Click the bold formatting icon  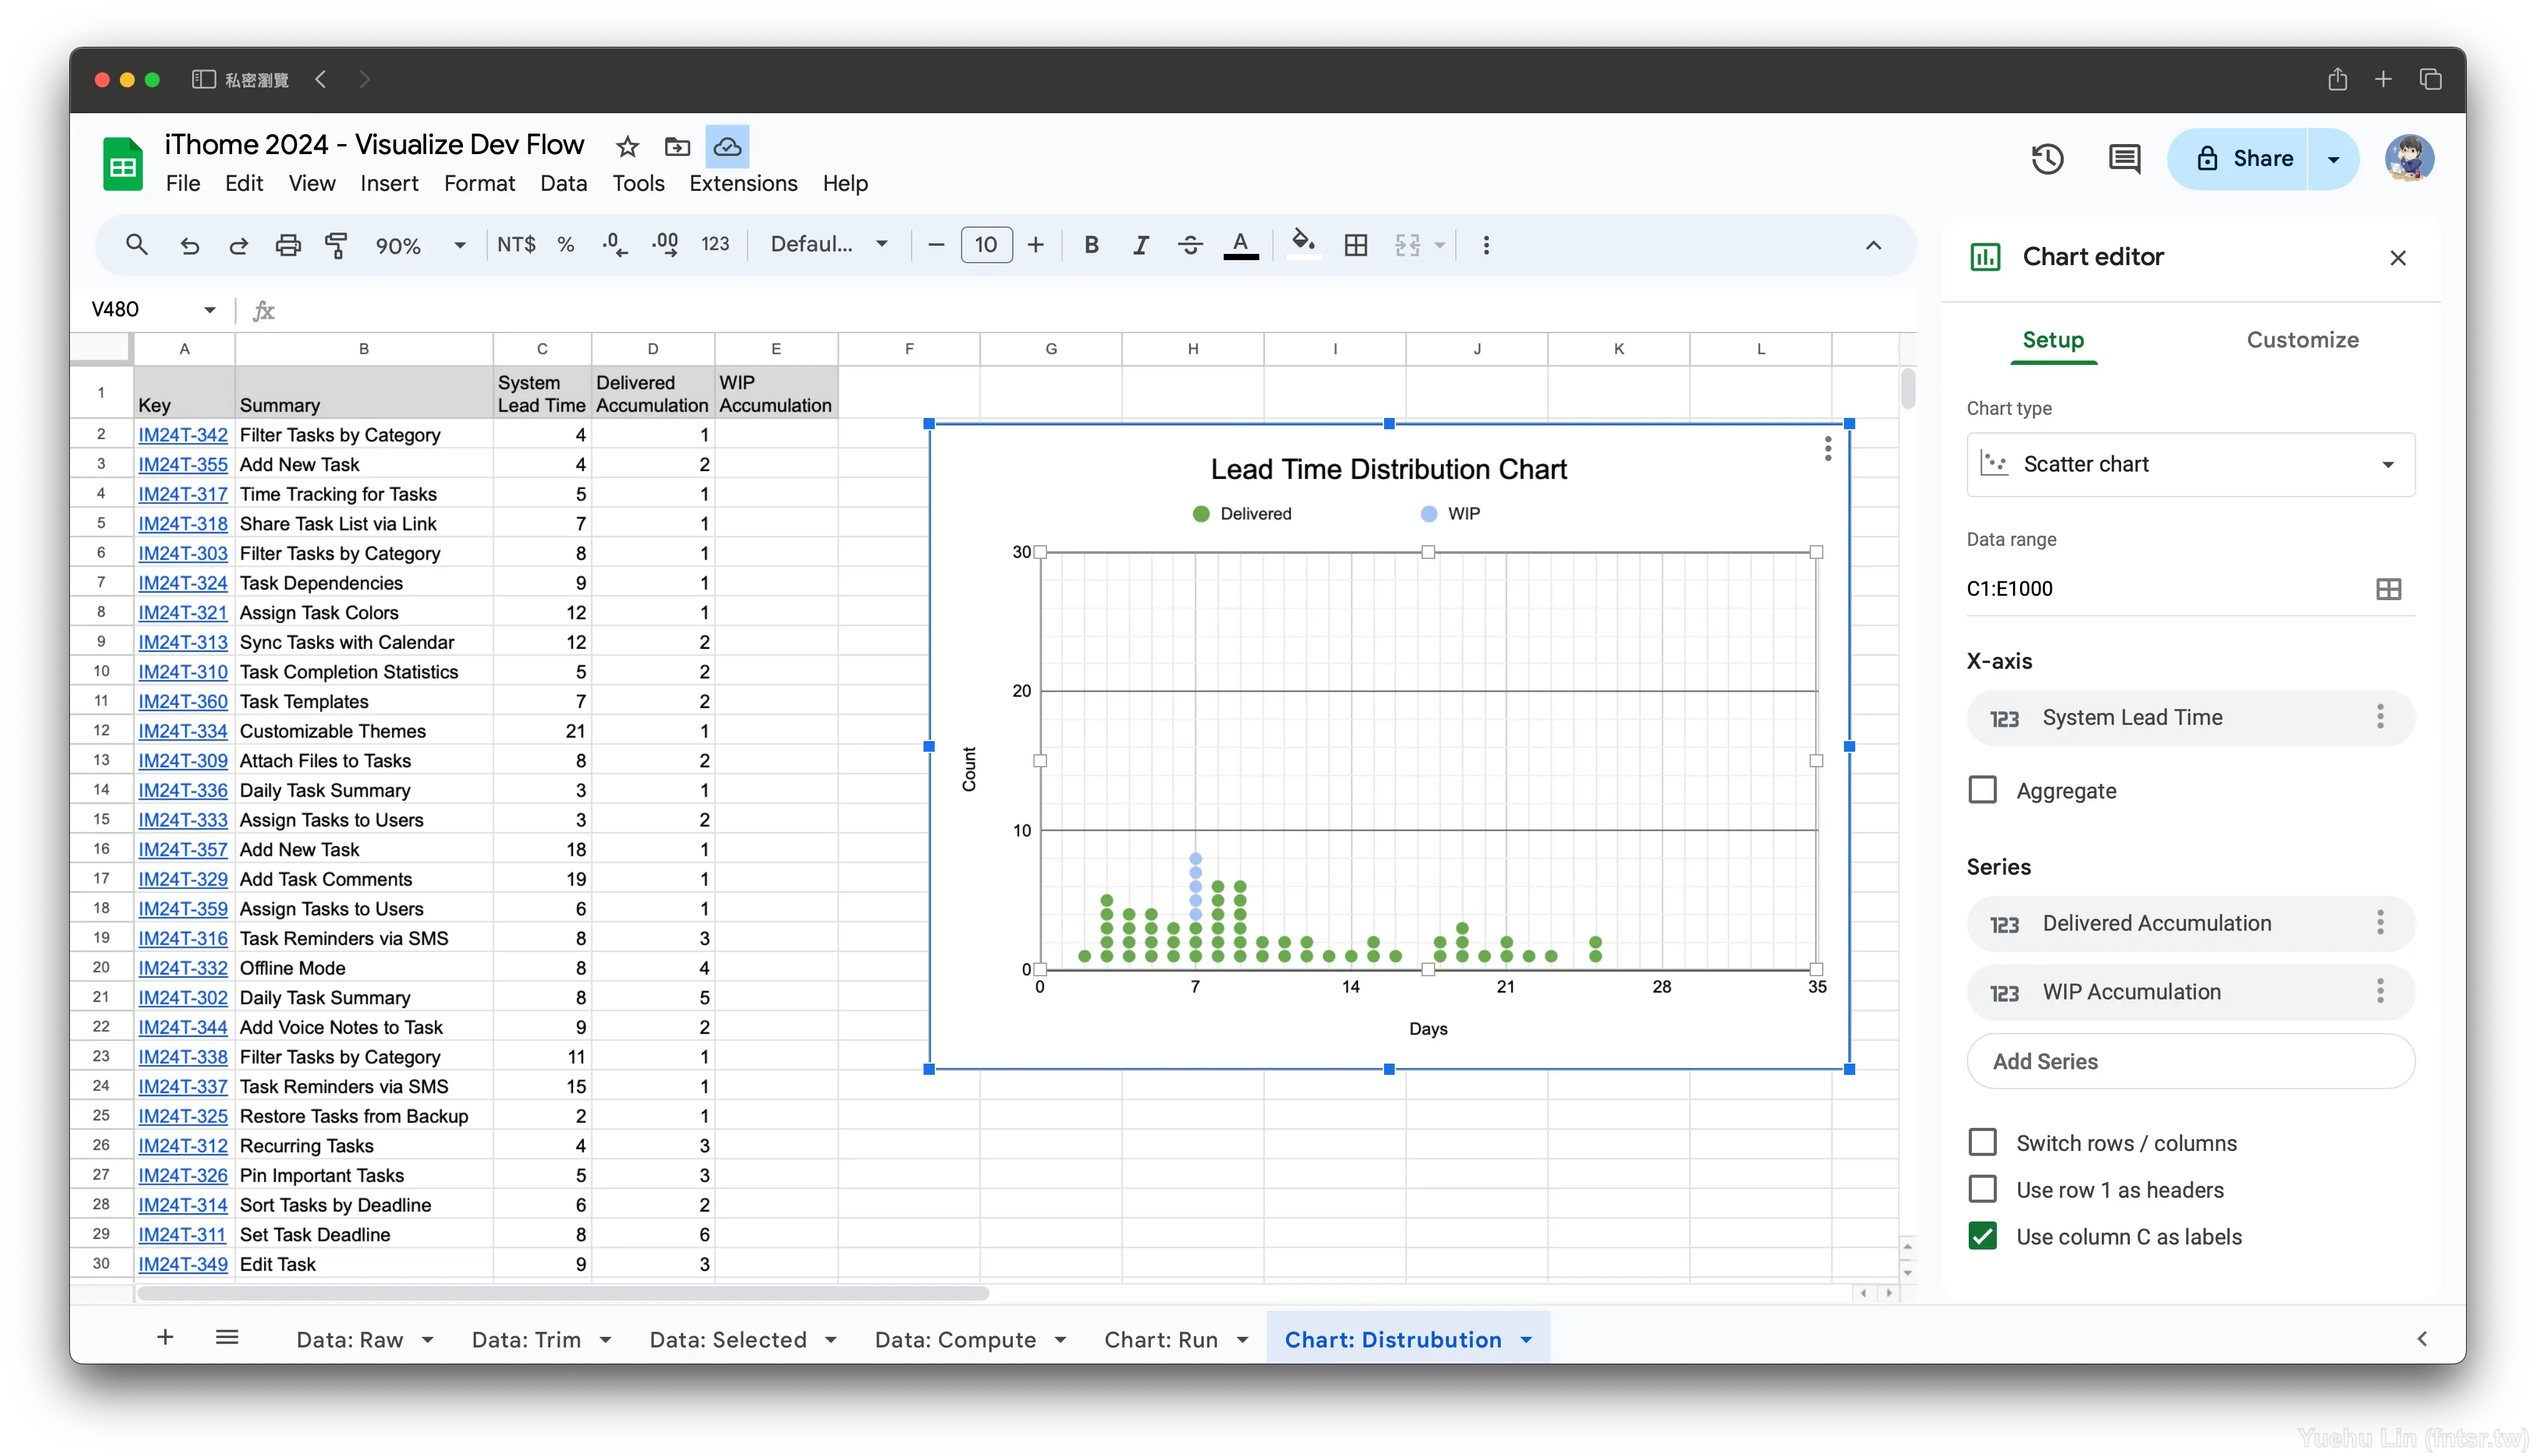click(x=1089, y=244)
